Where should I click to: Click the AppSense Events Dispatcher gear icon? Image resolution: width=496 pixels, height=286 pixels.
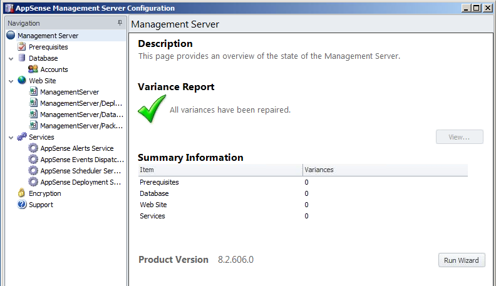tap(33, 160)
